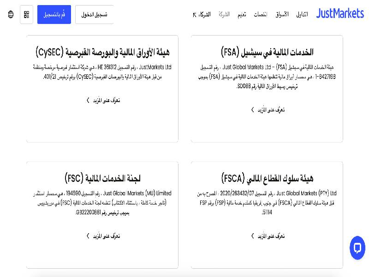Click the globe language selector icon
The width and height of the screenshot is (369, 277).
[11, 14]
